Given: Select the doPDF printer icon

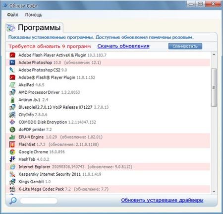Looking at the screenshot, I should (12, 130).
